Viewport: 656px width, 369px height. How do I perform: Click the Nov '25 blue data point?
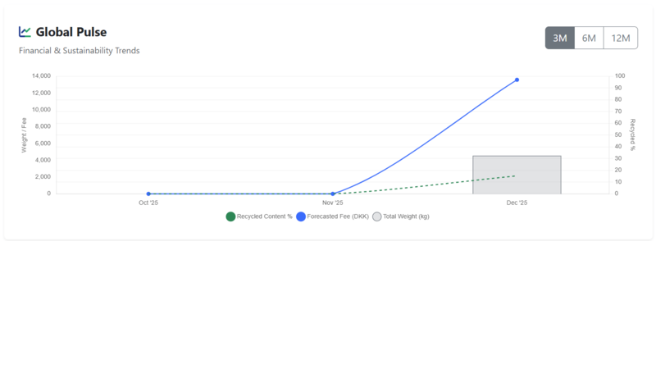(333, 194)
